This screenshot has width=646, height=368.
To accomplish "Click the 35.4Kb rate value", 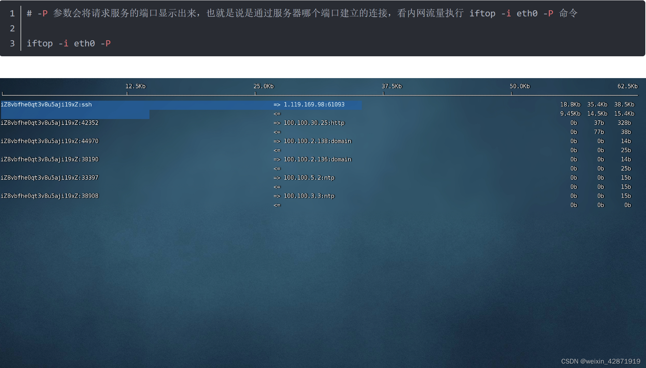I will point(597,105).
